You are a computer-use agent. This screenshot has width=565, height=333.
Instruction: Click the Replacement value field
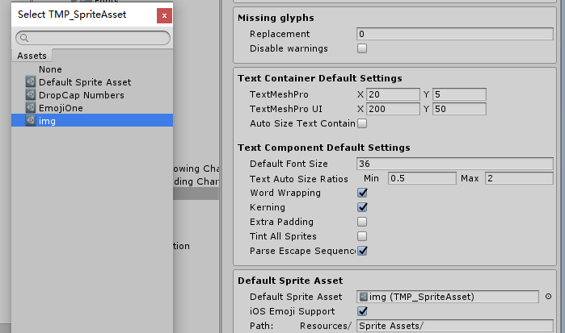tap(455, 34)
